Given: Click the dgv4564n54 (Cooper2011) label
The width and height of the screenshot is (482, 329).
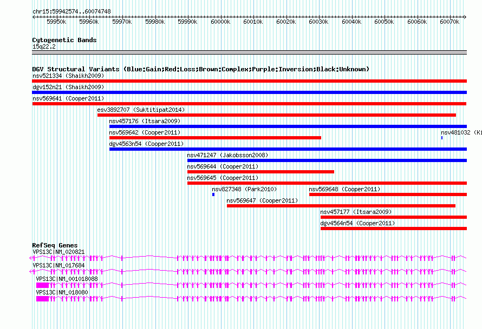Looking at the screenshot, I should pos(357,223).
